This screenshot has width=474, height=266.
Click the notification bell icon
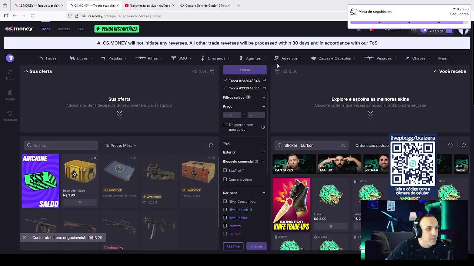point(358,29)
